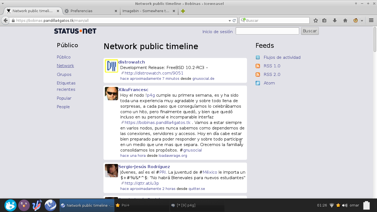The image size is (377, 212).
Task: Bookmark this page with the star icon
Action: 316,20
